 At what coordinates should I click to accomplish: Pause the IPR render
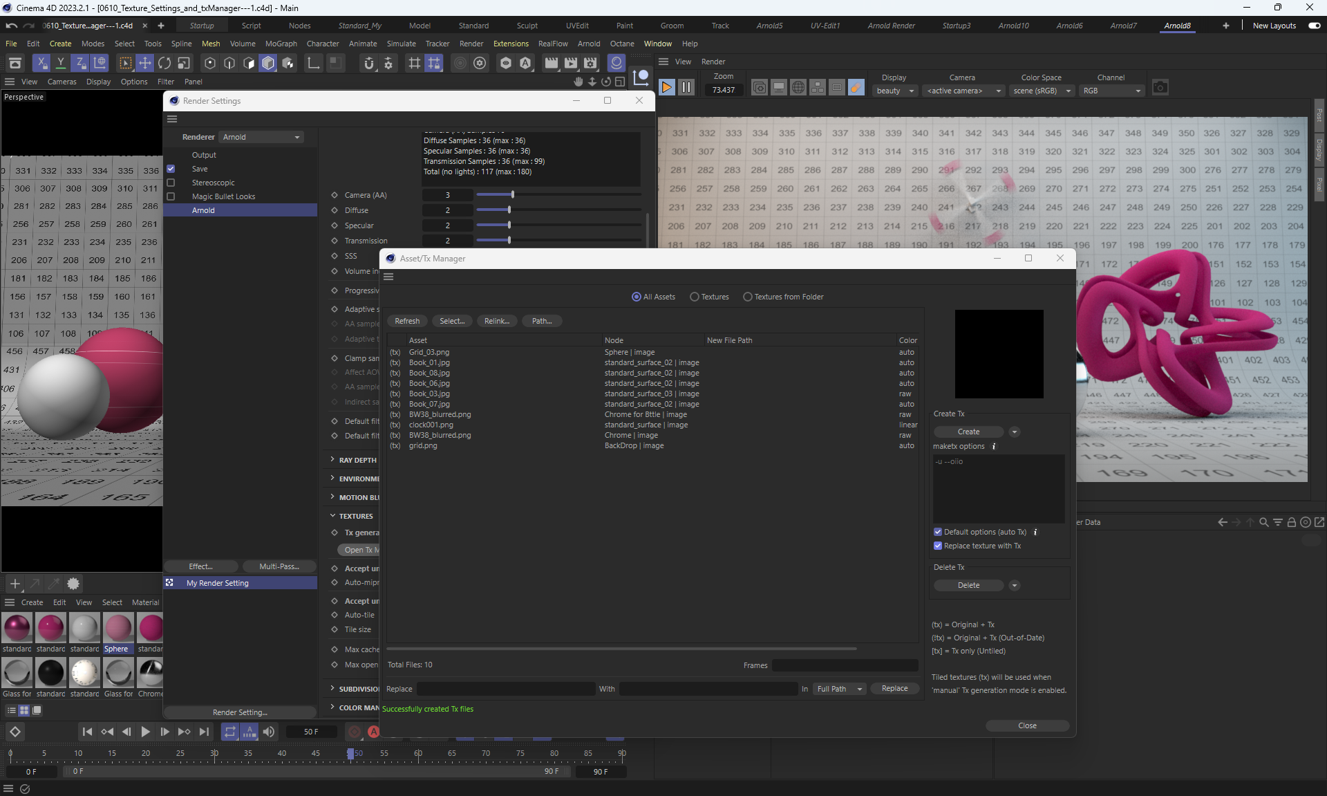tap(686, 87)
